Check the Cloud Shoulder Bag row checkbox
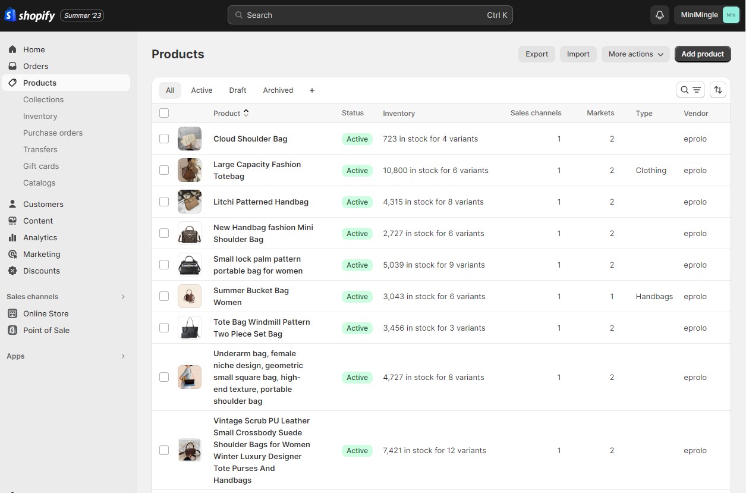This screenshot has width=746, height=493. [x=164, y=139]
